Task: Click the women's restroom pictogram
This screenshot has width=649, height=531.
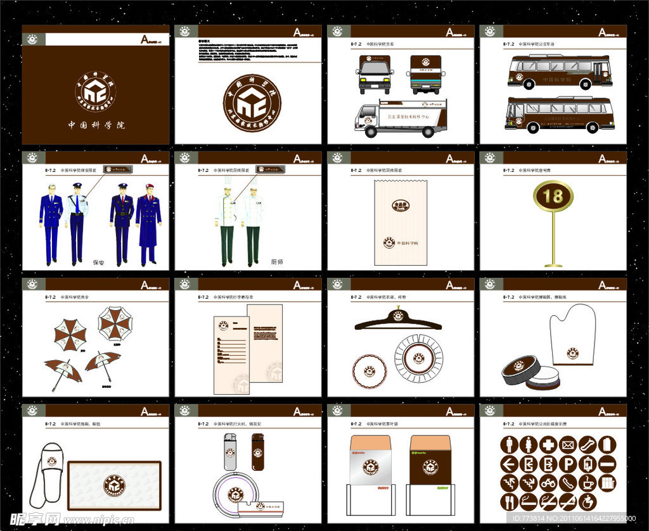Action: (528, 445)
